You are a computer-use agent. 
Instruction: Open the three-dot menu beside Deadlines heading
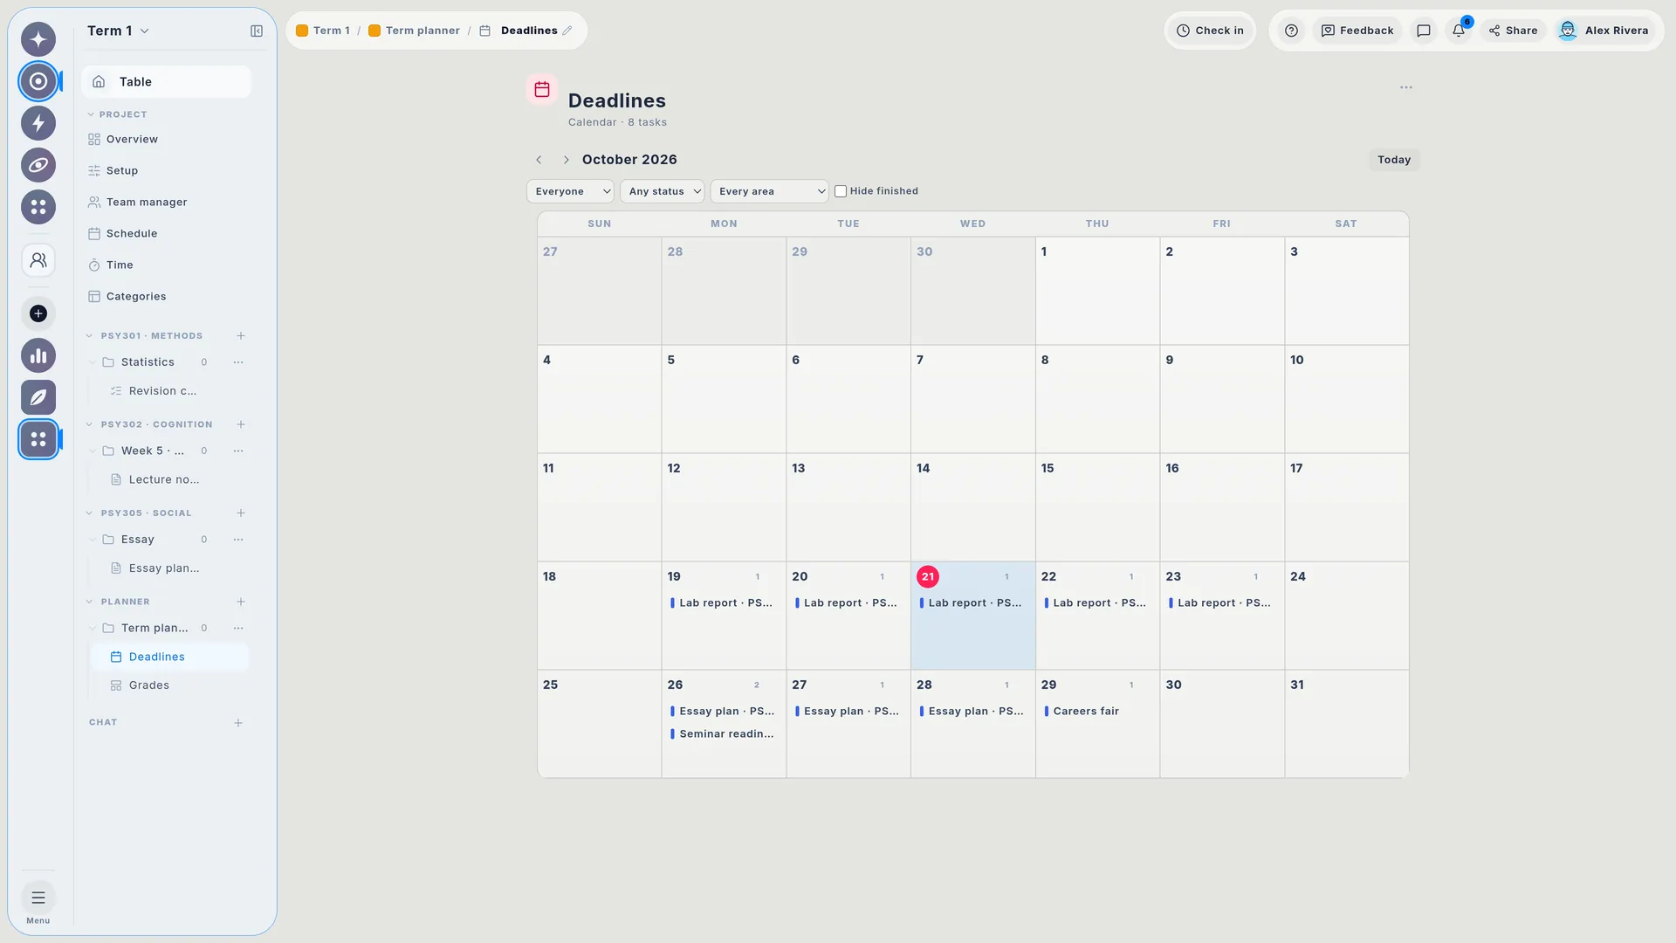pos(1406,87)
